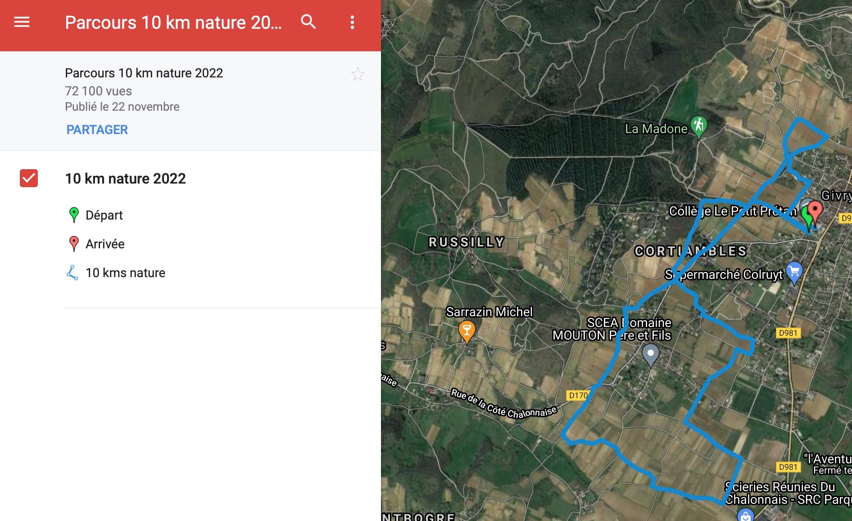The width and height of the screenshot is (852, 521).
Task: Click Sarrazin Michel winery marker
Action: point(467,331)
